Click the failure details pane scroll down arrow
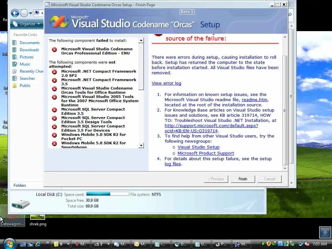 tap(285, 169)
